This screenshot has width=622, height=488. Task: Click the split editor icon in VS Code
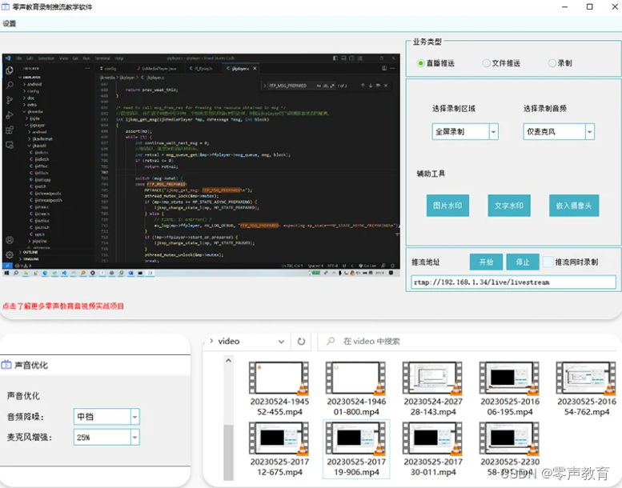(x=384, y=68)
